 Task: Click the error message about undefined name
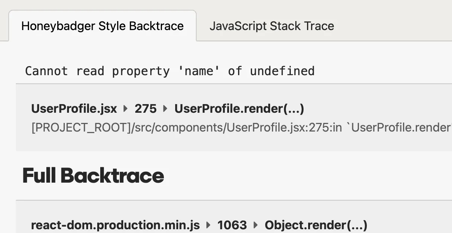(169, 71)
